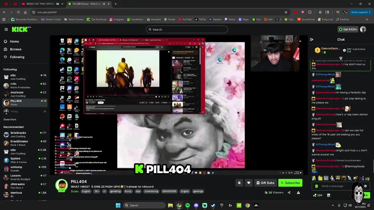This screenshot has height=210, width=374.
Task: Click the BRANDRISK tag
Action: (x=169, y=191)
